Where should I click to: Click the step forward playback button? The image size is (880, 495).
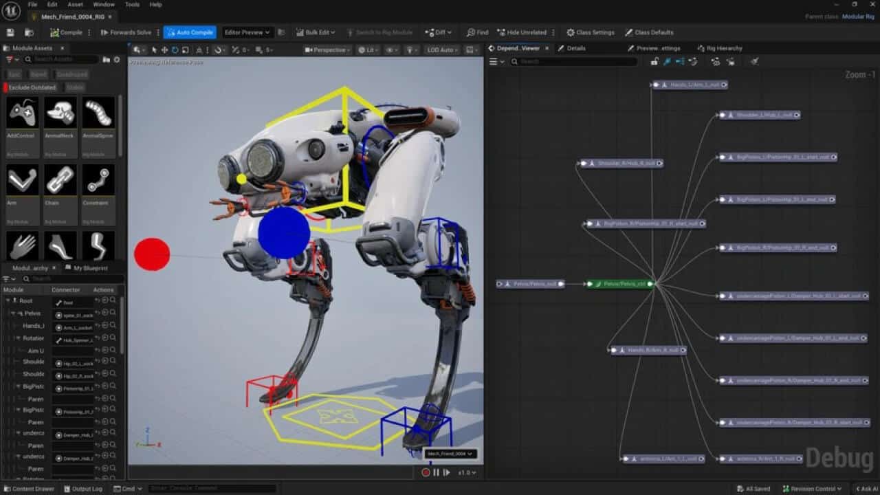[x=446, y=472]
